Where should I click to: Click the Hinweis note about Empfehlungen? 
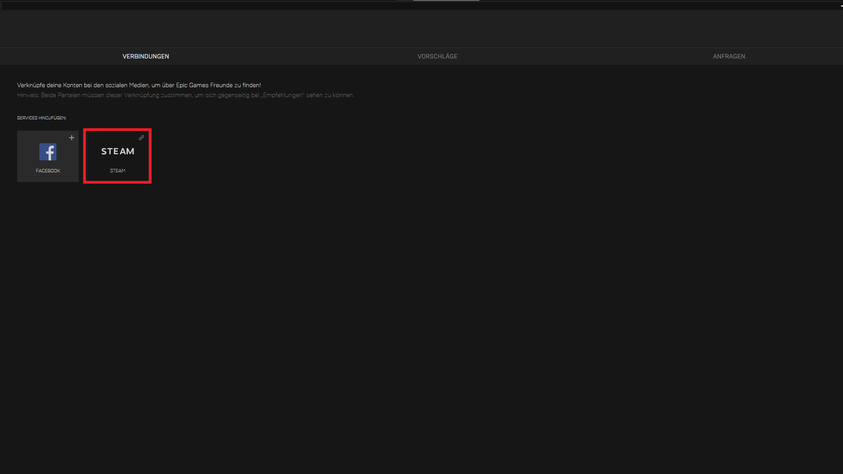pyautogui.click(x=185, y=95)
